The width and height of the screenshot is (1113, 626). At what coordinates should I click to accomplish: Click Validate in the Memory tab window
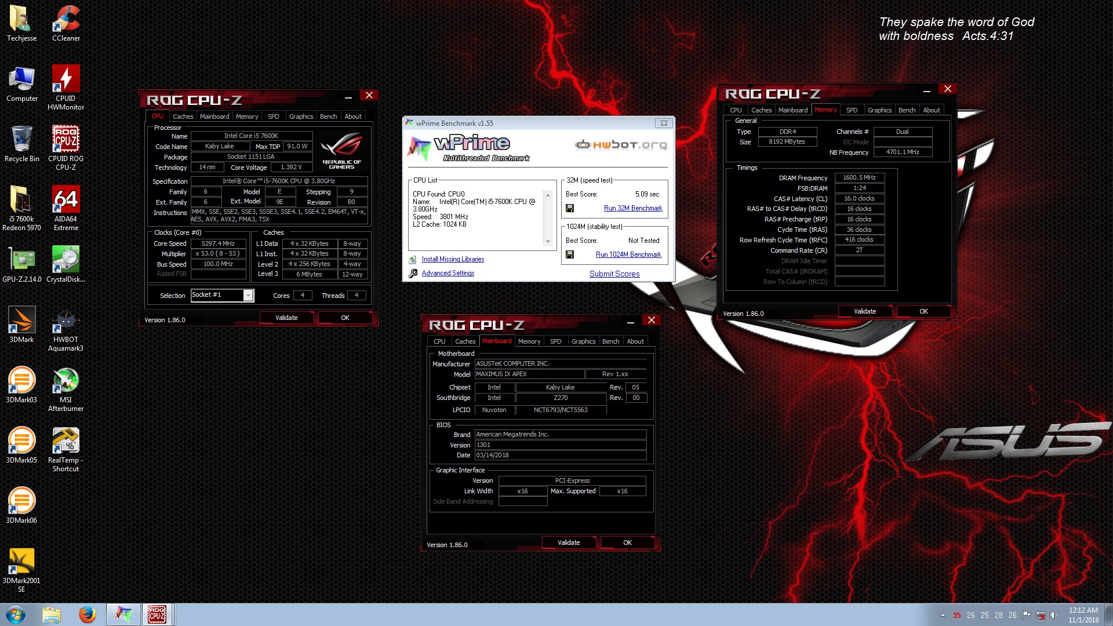click(x=865, y=311)
